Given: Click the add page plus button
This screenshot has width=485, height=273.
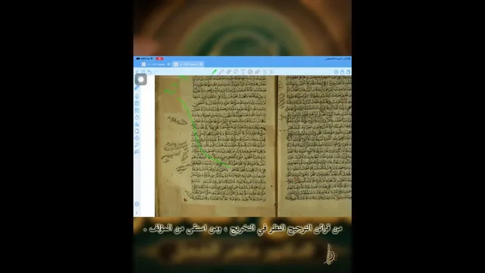Looking at the screenshot, I should coord(336,72).
